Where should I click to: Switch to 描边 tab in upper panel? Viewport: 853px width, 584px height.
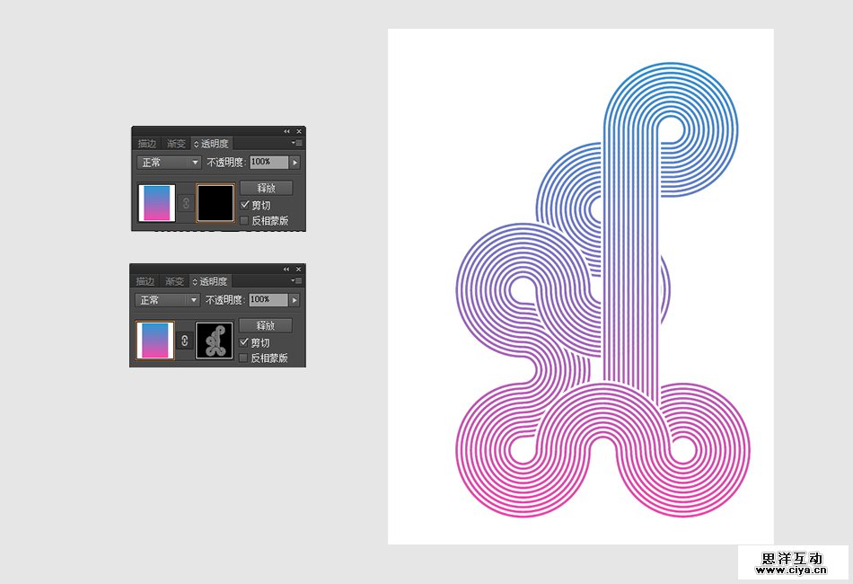pos(147,144)
